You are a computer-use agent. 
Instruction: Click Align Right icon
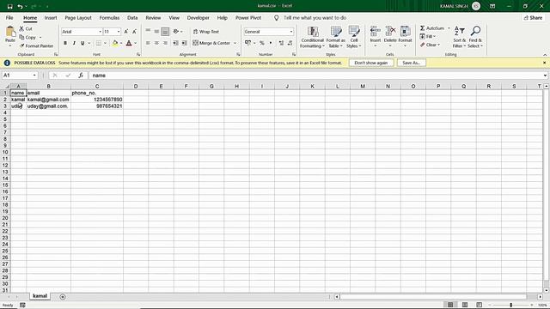(x=165, y=43)
